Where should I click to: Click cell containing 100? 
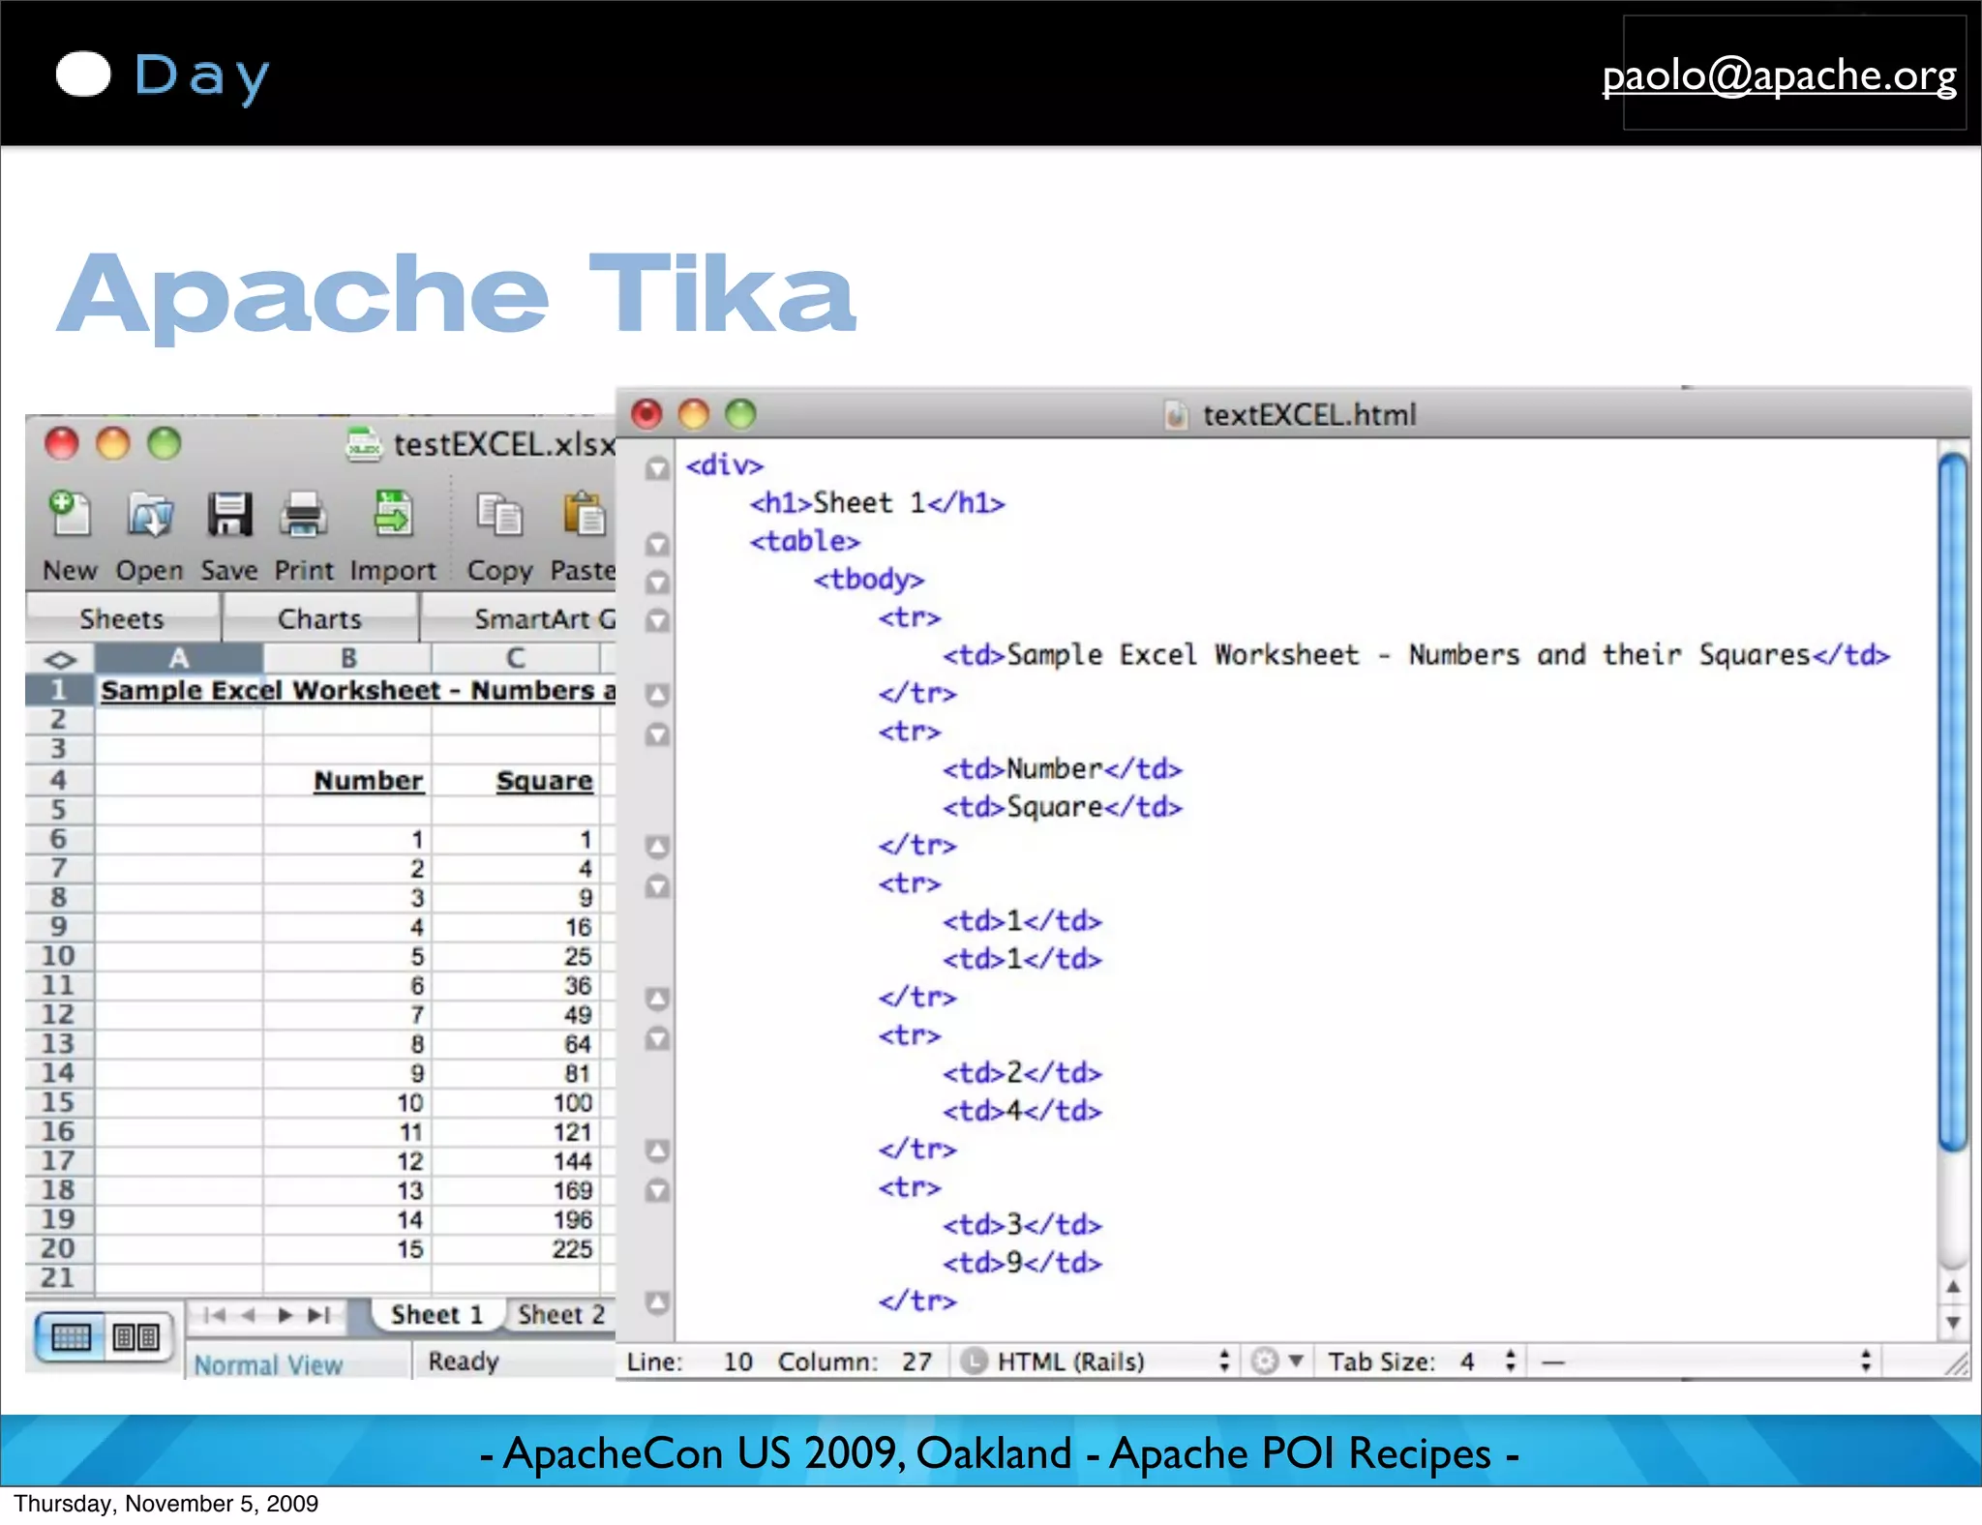click(516, 1103)
